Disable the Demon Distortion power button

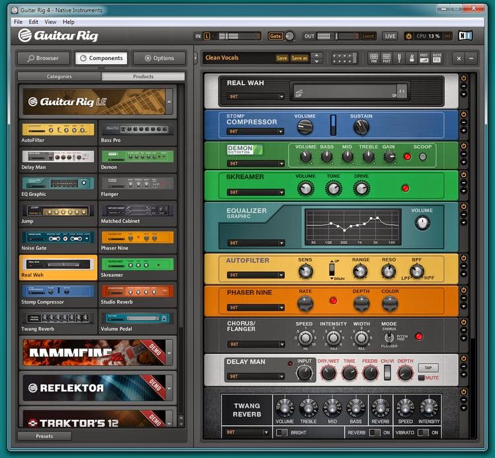(463, 146)
